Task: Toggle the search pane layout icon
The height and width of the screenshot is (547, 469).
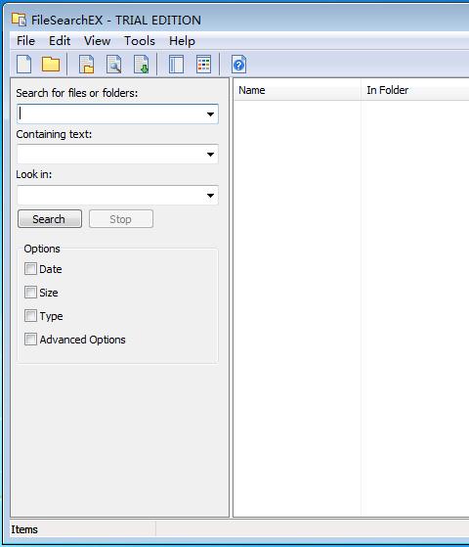Action: (x=176, y=65)
